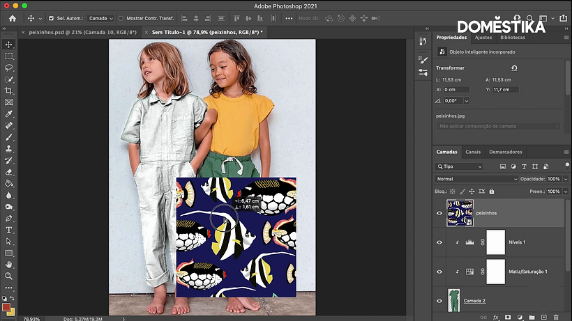This screenshot has width=572, height=321.
Task: Hide the Matiz/Saturação 1 layer
Action: tap(439, 272)
